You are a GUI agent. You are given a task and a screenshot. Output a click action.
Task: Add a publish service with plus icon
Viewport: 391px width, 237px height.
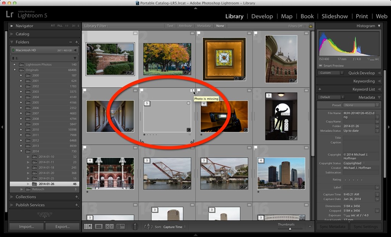[77, 205]
